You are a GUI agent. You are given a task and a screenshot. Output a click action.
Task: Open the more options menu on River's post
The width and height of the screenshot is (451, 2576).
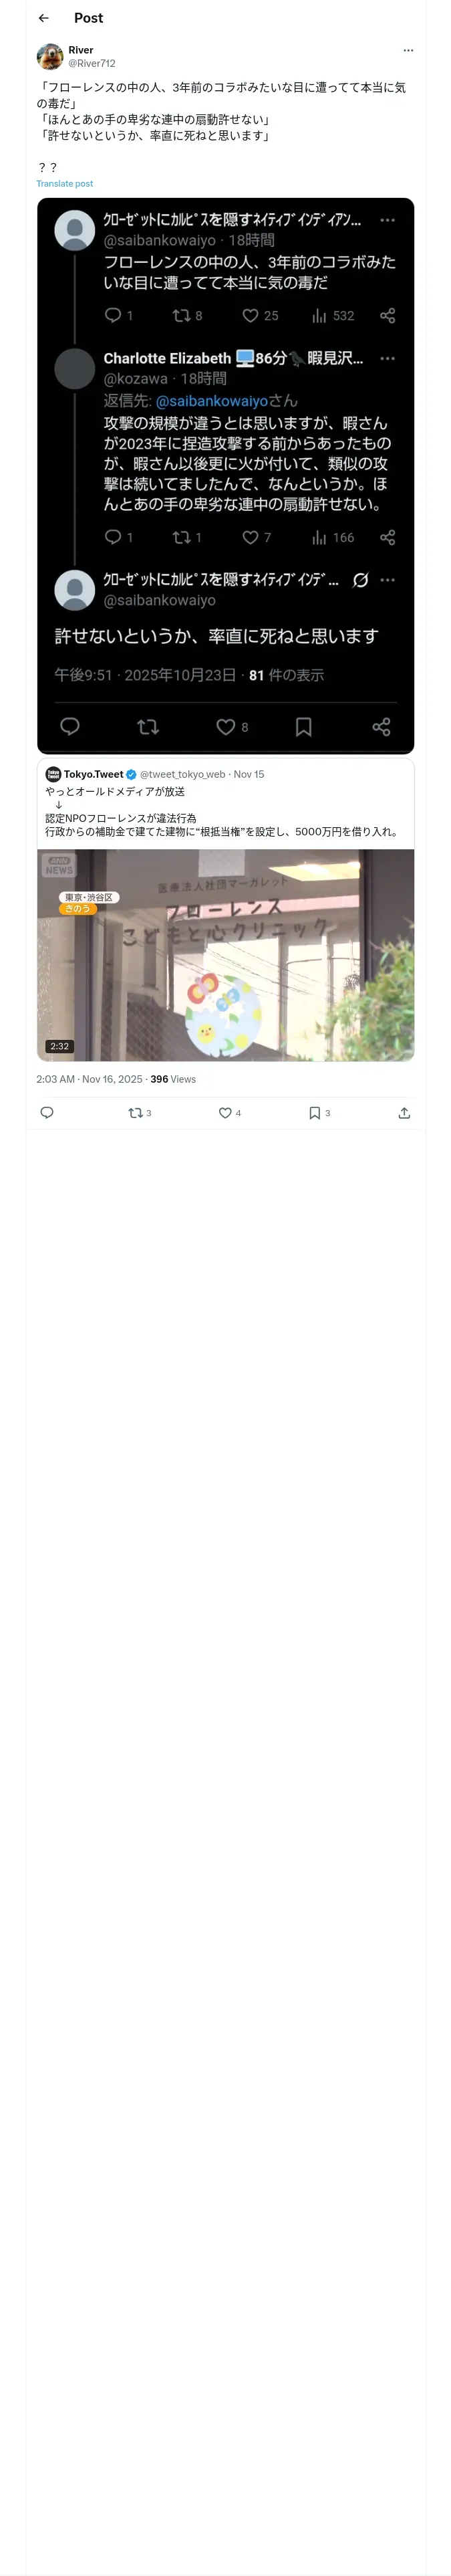click(408, 50)
